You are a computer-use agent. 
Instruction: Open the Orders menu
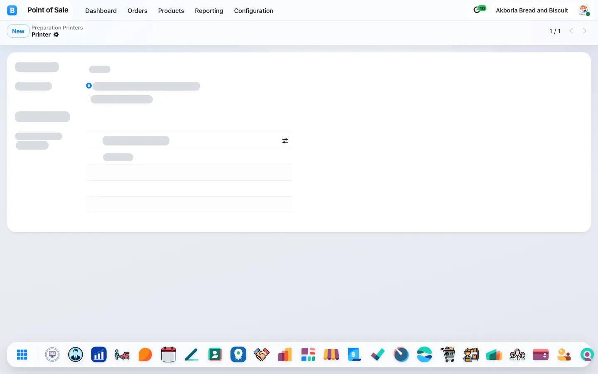(x=137, y=11)
